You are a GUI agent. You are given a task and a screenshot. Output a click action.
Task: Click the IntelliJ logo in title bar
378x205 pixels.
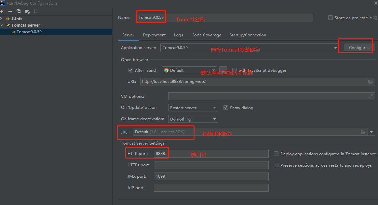coord(2,3)
